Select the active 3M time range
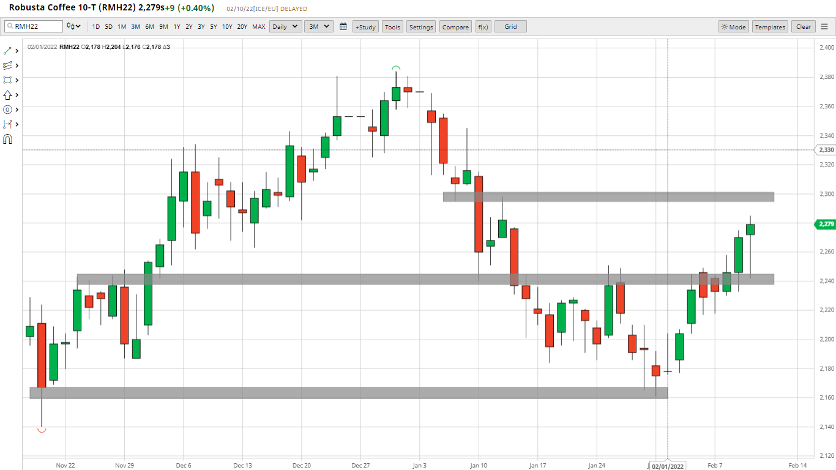836x470 pixels. point(135,27)
